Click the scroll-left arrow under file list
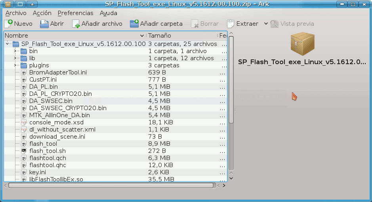 point(6,185)
